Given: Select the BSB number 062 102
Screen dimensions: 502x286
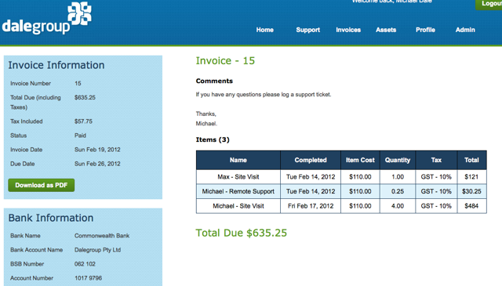Looking at the screenshot, I should coord(85,264).
